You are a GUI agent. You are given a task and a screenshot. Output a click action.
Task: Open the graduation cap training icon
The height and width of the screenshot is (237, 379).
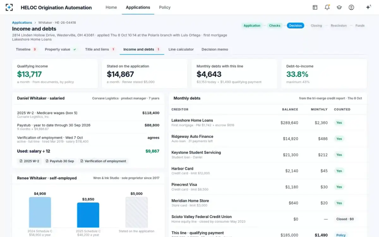339,7
